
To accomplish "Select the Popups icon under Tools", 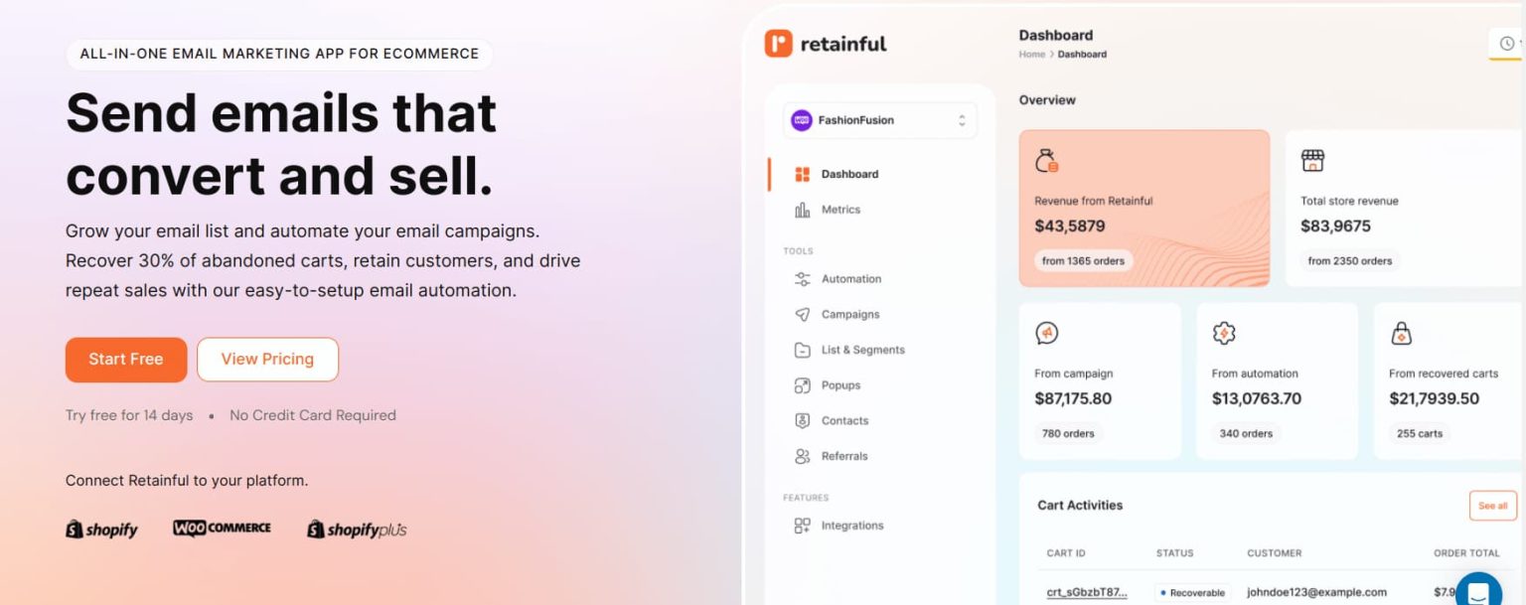I will (x=804, y=385).
